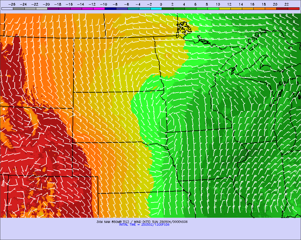Screen dimensions: 301x240
Task: Select the navy blue swatch between -10 and -8
Action: (111, 8)
